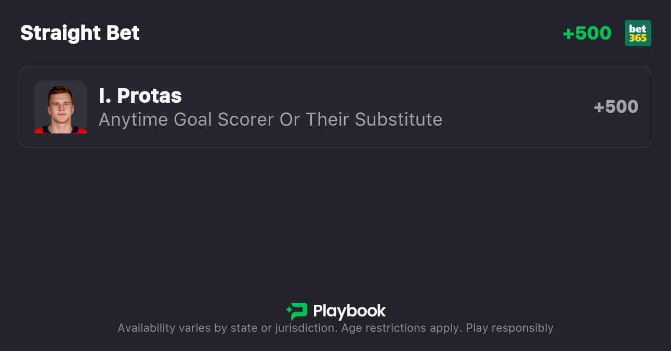Click the grey +500 odds in bet card
The height and width of the screenshot is (351, 671).
point(616,107)
